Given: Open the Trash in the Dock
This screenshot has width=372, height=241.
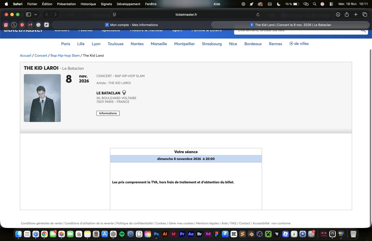Looking at the screenshot, I should tap(353, 234).
